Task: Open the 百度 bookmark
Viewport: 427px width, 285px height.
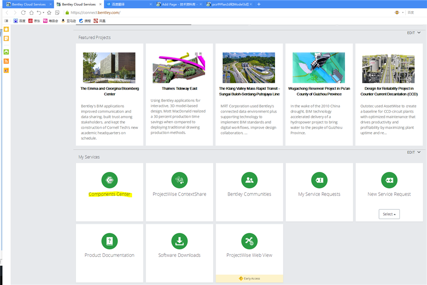Action: [19, 21]
